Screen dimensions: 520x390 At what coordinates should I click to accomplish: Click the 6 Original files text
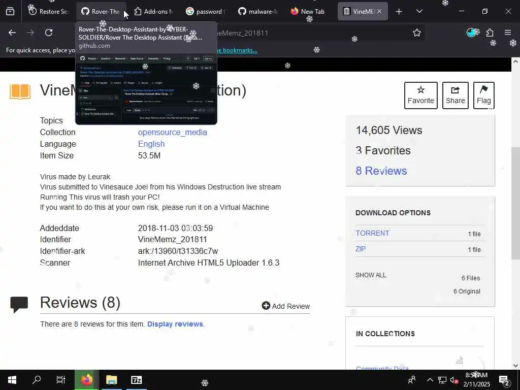pyautogui.click(x=467, y=291)
